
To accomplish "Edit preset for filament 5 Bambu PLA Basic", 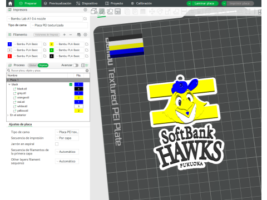I will click(x=45, y=56).
